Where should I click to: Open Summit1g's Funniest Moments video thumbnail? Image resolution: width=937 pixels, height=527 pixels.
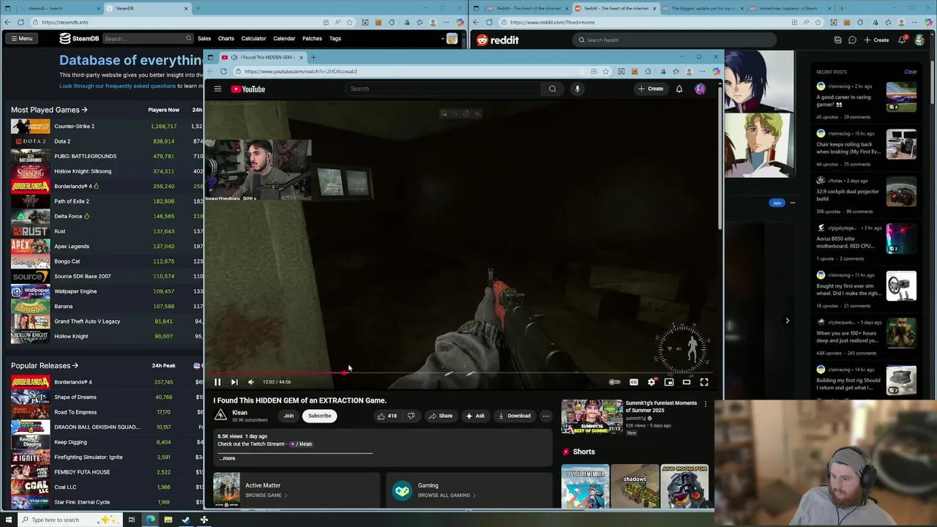[x=591, y=416]
